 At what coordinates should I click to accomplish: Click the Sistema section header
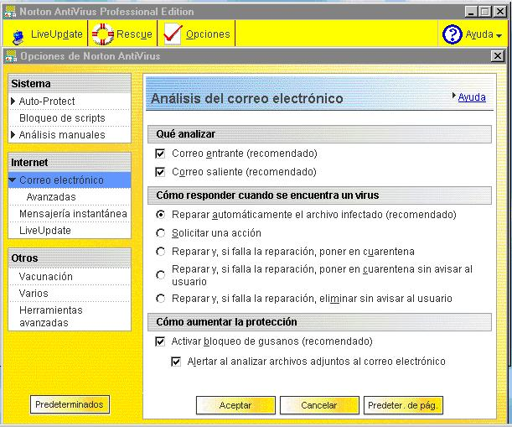pos(70,84)
